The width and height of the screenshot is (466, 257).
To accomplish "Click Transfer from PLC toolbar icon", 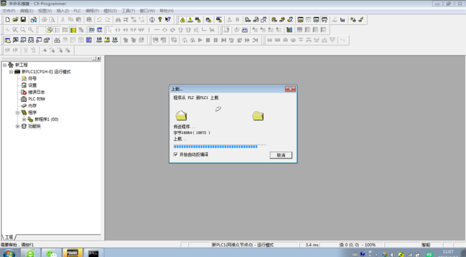I will 256,20.
